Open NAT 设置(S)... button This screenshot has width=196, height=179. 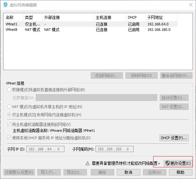pos(174,107)
